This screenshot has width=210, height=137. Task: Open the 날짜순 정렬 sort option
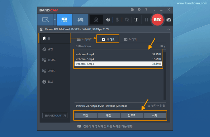point(156,106)
